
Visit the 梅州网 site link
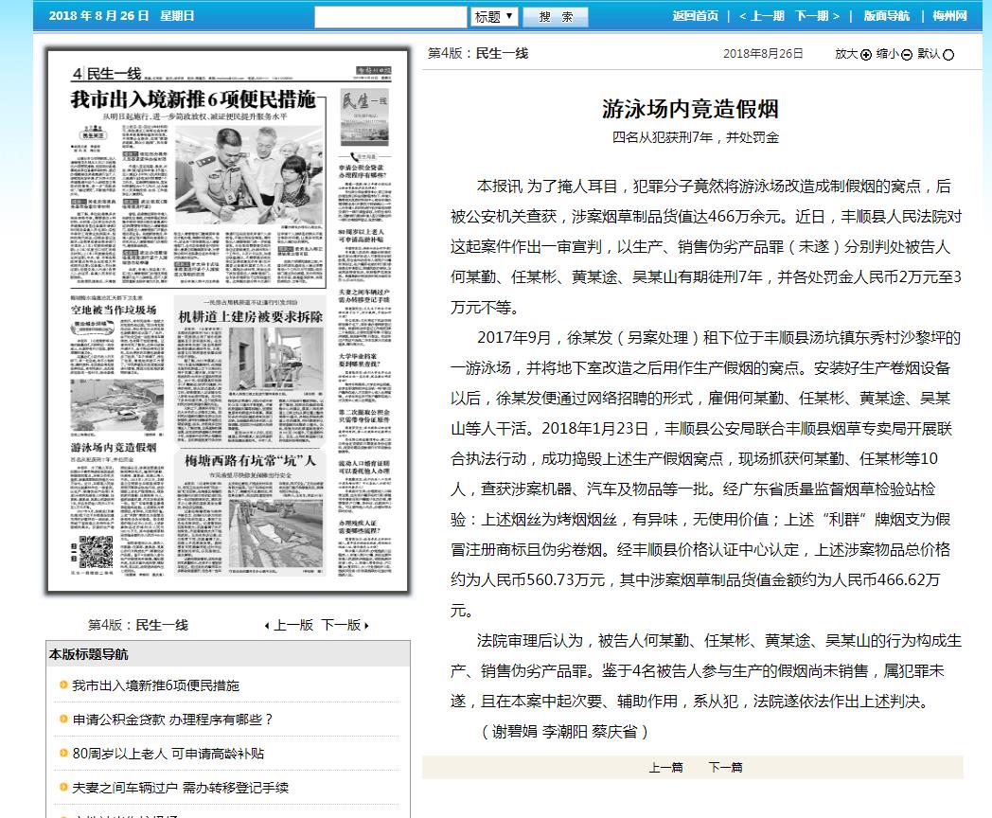pos(949,16)
